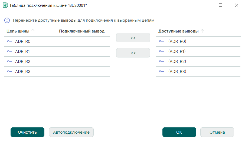
Task: Click the 'Очистить' button
Action: coord(27,132)
